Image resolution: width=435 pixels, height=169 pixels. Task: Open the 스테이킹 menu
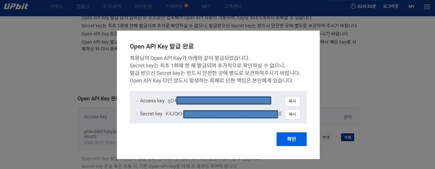pyautogui.click(x=174, y=6)
